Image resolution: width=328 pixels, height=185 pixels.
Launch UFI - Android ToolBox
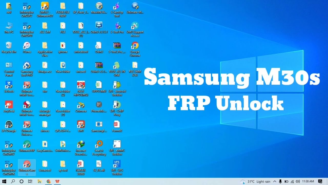click(117, 89)
